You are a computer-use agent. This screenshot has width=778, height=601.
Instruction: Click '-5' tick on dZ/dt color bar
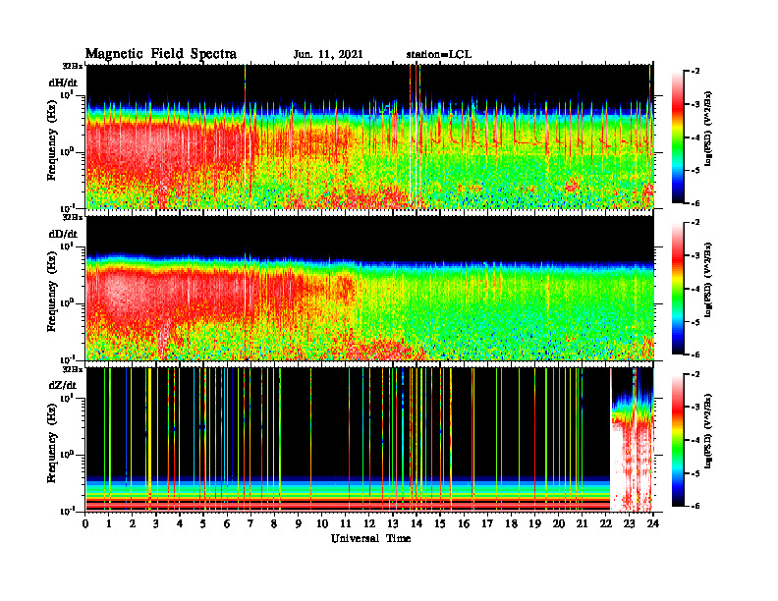tap(695, 473)
